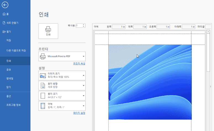Click the large printer Print button

48,31
